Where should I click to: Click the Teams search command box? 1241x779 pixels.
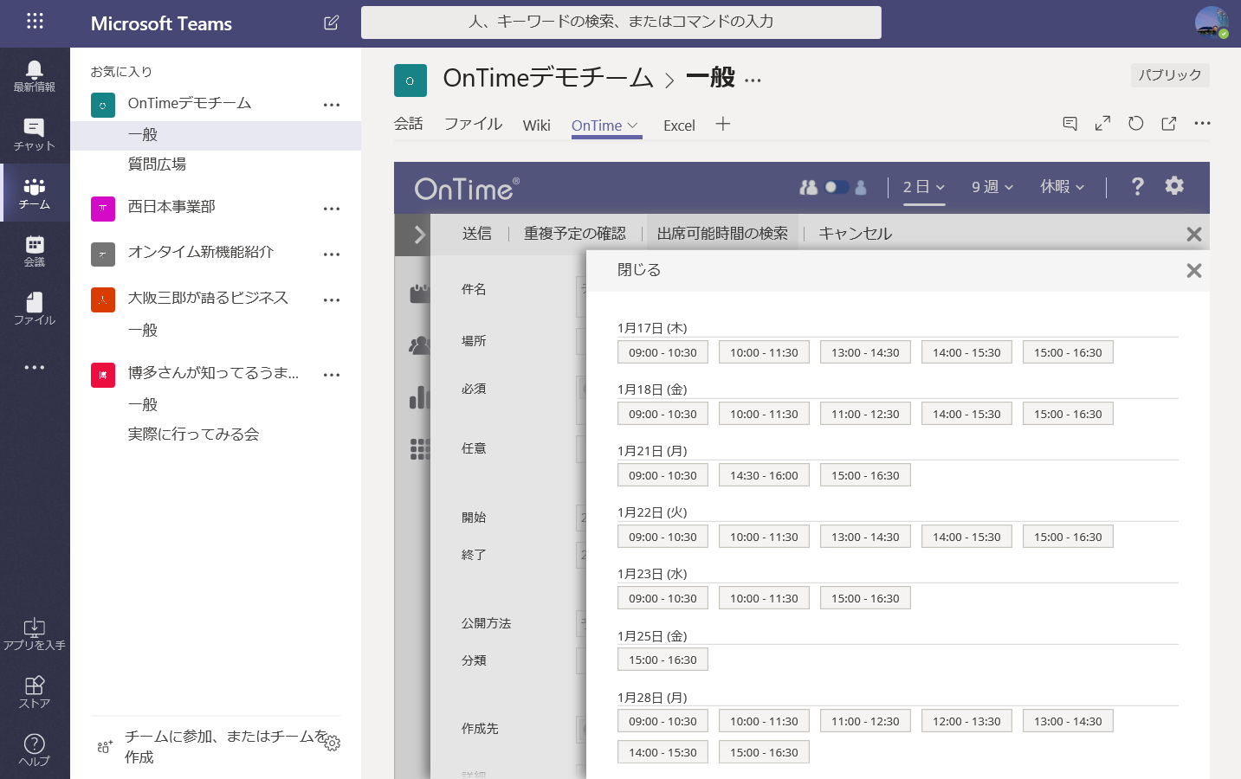pyautogui.click(x=621, y=23)
